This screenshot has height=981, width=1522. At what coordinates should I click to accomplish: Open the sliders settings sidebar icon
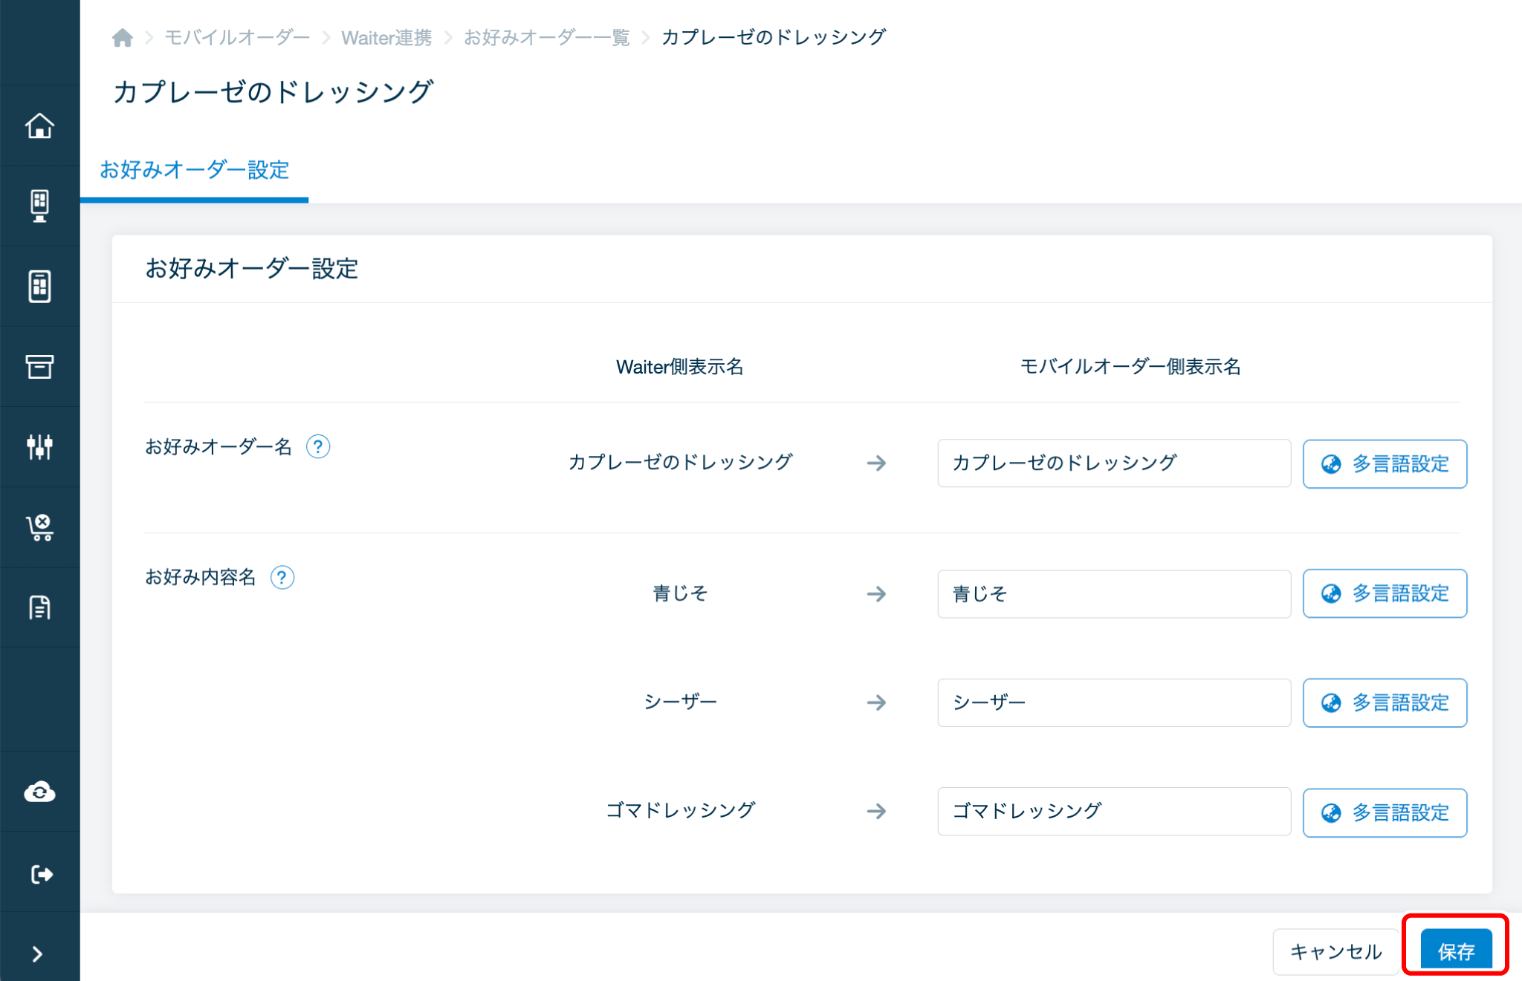point(39,446)
